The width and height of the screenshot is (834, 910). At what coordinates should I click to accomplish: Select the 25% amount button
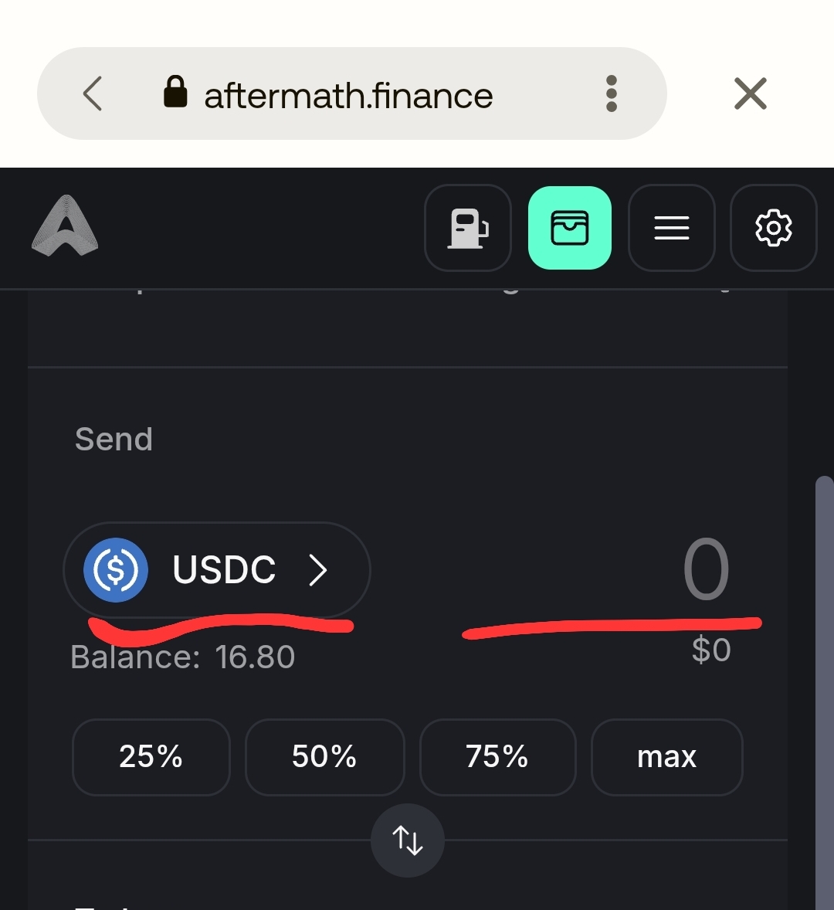(151, 757)
